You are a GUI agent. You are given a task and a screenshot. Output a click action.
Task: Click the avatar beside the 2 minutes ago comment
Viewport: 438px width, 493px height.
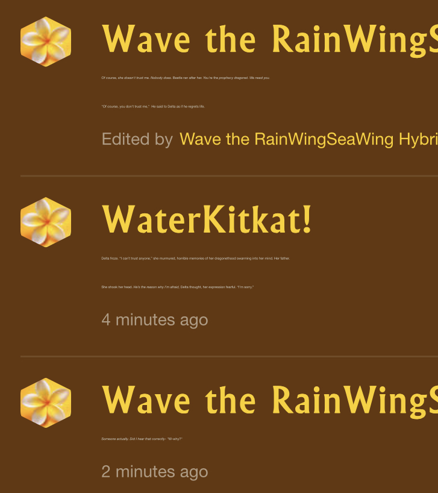tap(46, 403)
